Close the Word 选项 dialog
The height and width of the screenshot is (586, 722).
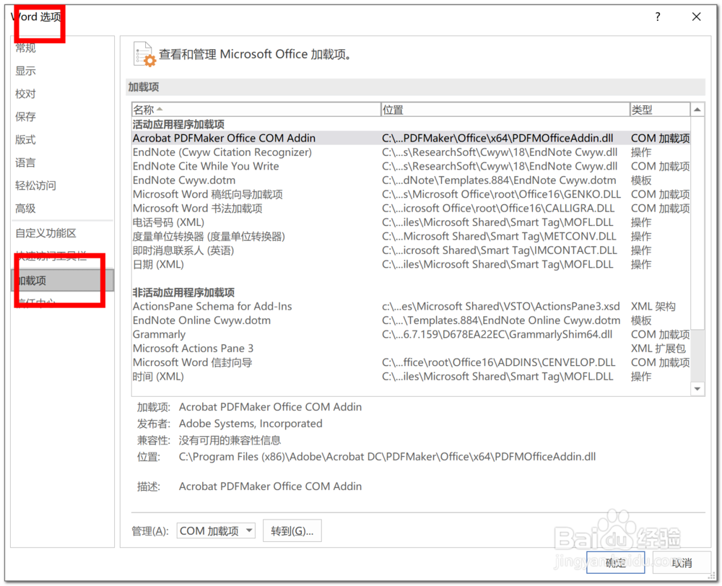[x=696, y=17]
